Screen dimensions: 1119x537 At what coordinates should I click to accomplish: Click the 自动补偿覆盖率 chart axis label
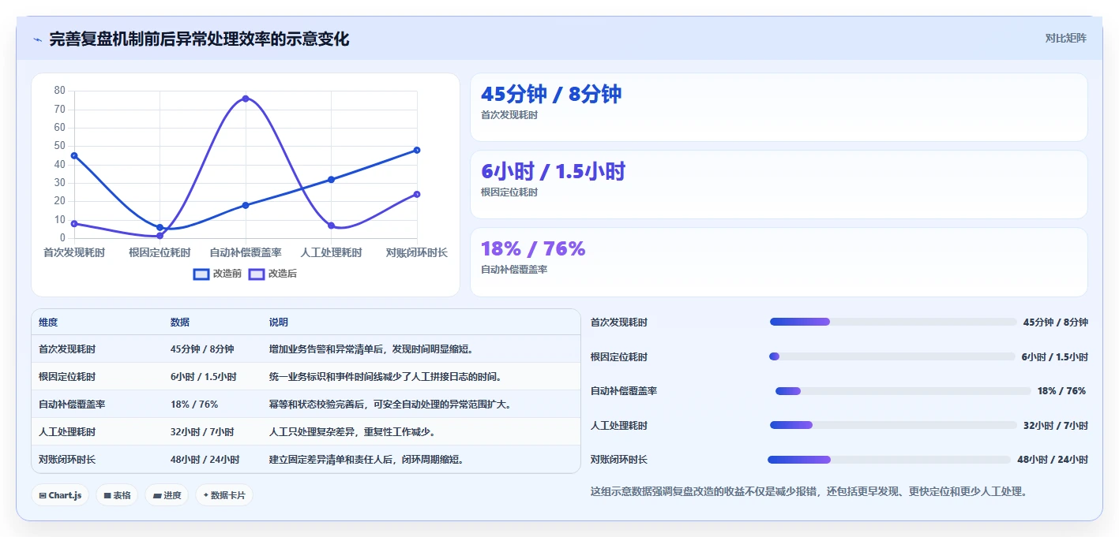pos(246,252)
